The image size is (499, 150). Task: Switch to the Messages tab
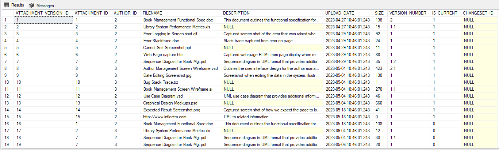41,5
